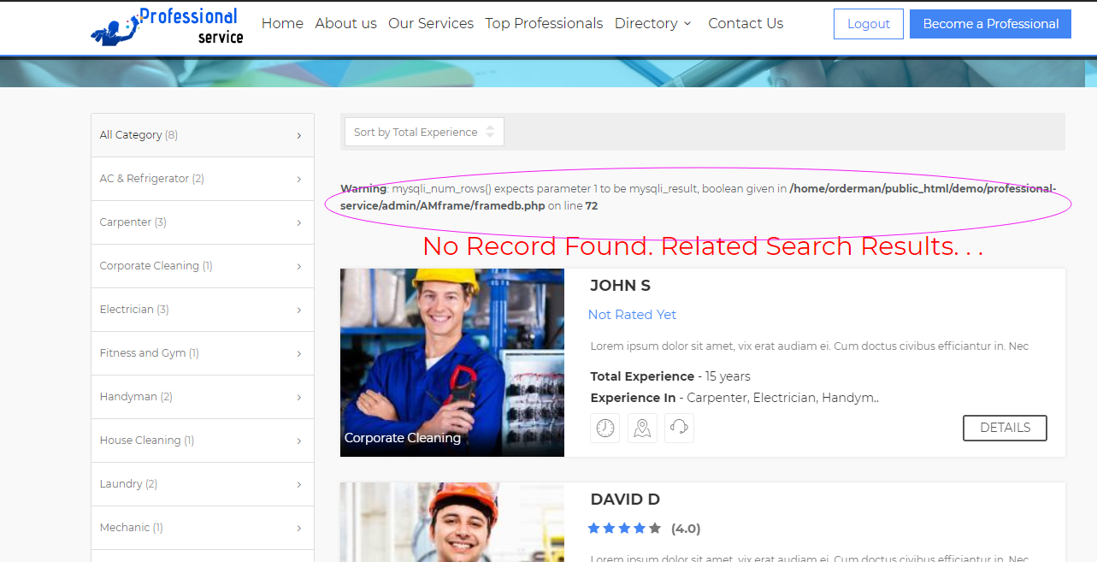Click David D's star rating
The image size is (1097, 562).
click(x=624, y=529)
